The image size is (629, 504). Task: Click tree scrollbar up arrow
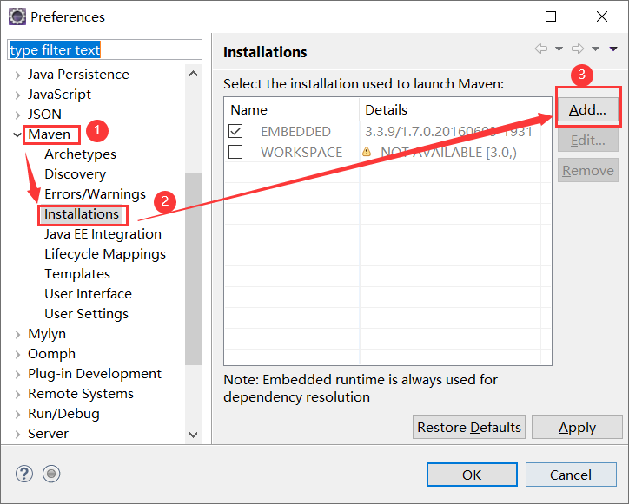[x=194, y=74]
